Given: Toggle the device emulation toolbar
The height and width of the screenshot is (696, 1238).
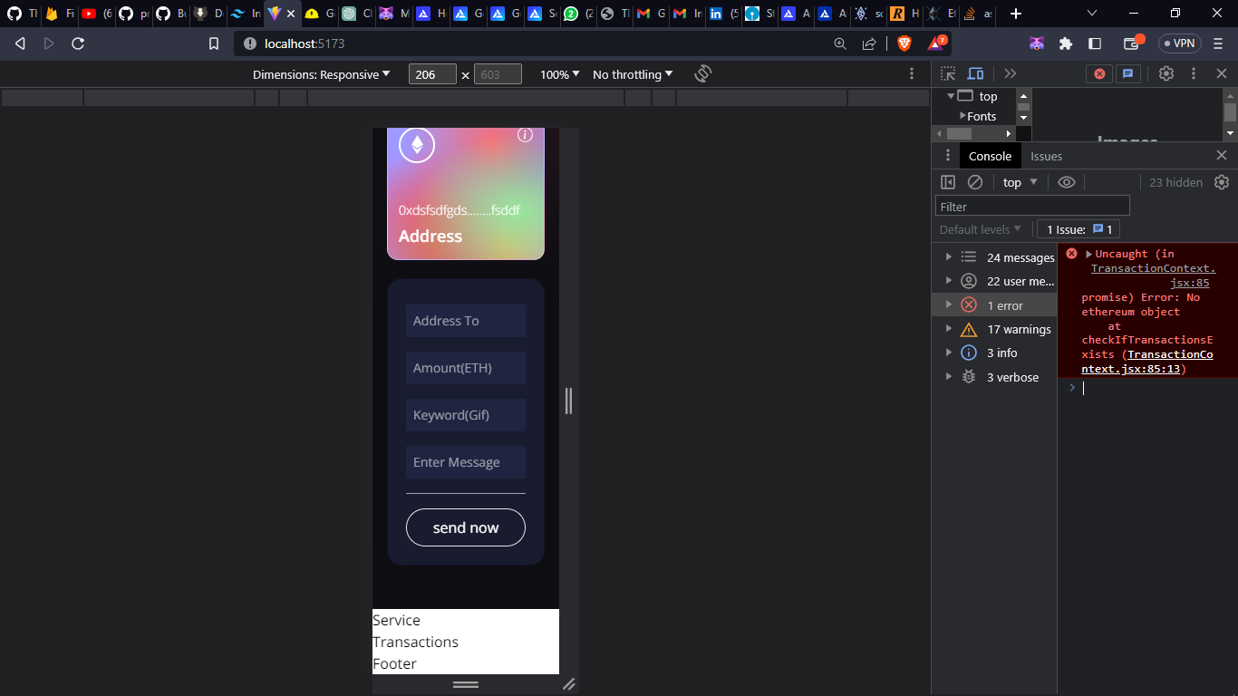Looking at the screenshot, I should pyautogui.click(x=975, y=73).
